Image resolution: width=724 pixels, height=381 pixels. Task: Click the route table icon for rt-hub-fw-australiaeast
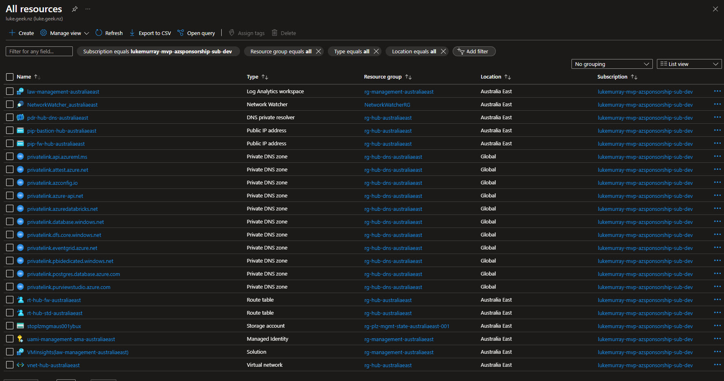point(20,300)
